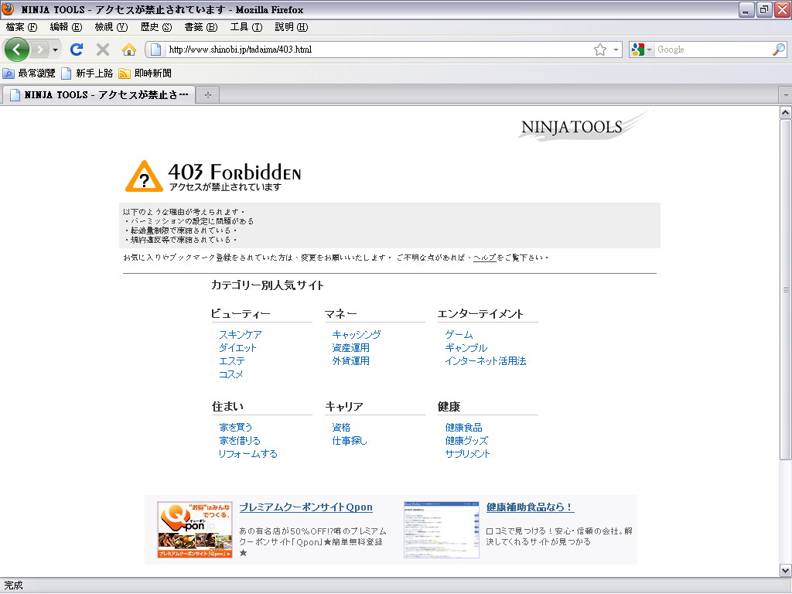Screen dimensions: 792x594
Task: Click the NINJATOOLS logo
Action: [586, 126]
